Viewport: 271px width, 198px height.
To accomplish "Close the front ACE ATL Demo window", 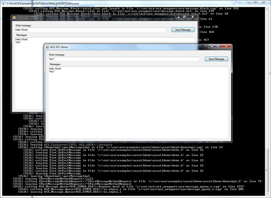I will point(226,46).
